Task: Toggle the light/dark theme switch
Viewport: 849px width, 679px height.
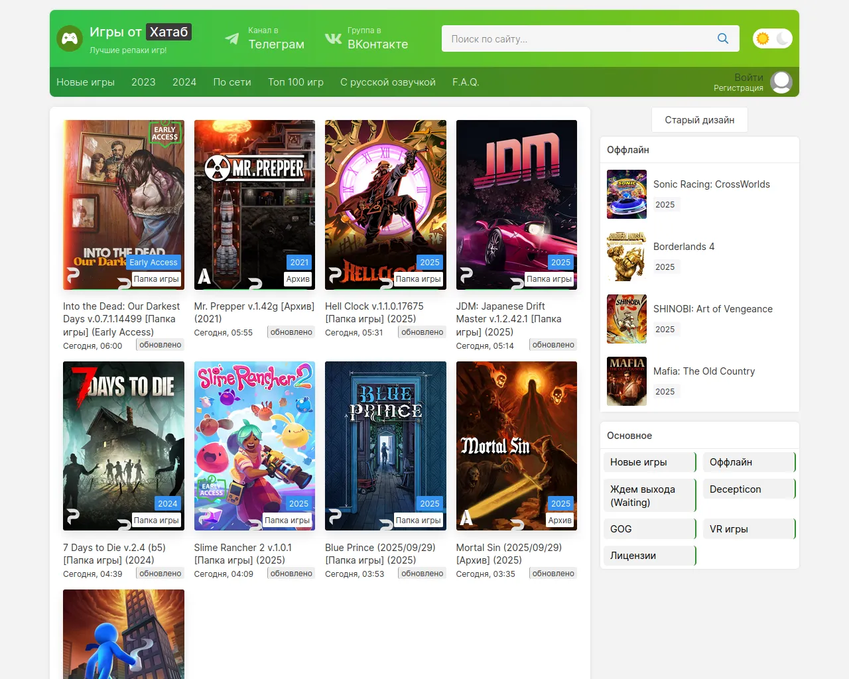Action: [x=772, y=38]
